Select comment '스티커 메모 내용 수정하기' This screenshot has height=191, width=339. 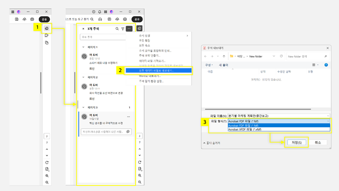[103, 63]
